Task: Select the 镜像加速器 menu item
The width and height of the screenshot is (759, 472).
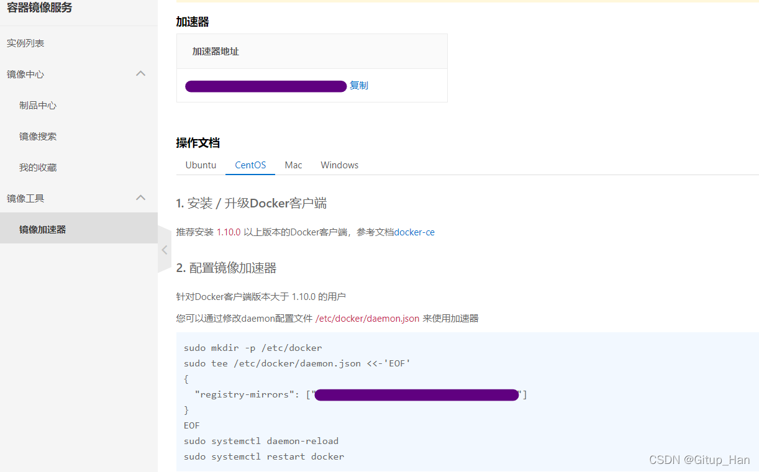Action: click(42, 230)
